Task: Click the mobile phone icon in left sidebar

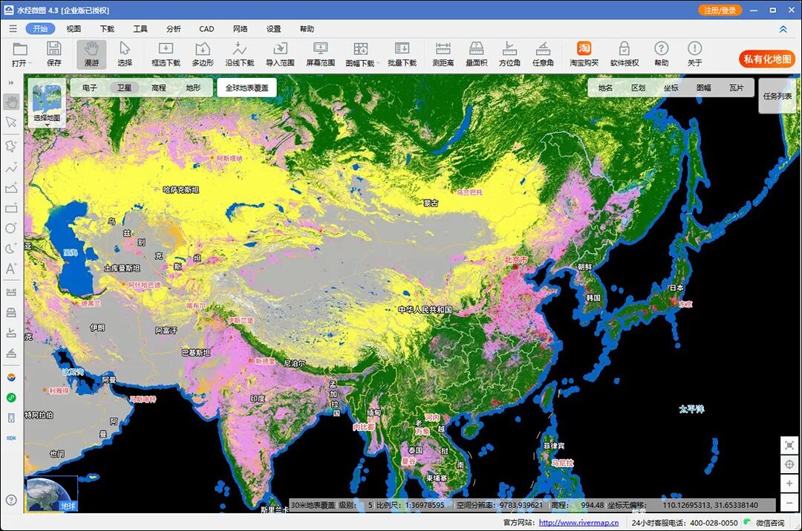Action: point(11,418)
